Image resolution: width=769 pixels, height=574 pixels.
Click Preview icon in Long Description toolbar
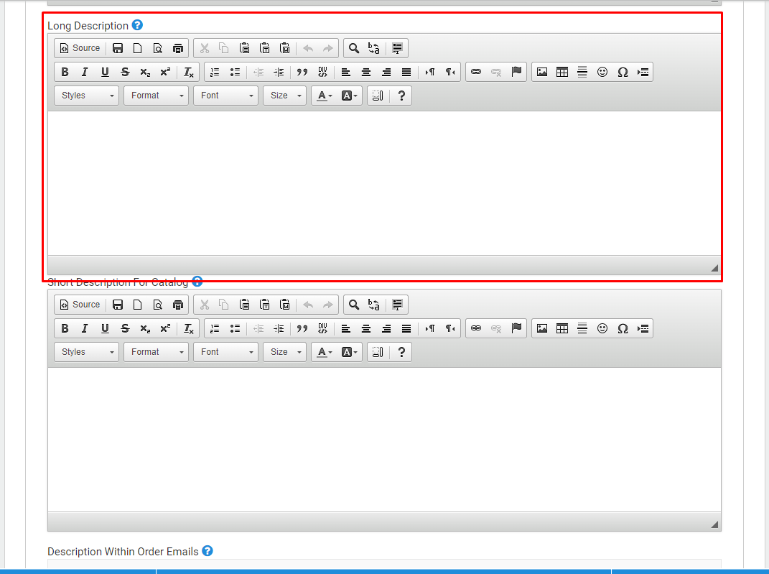158,48
